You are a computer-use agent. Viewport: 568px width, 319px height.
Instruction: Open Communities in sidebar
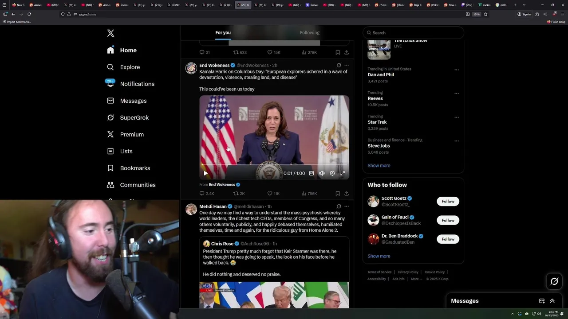pos(131,185)
